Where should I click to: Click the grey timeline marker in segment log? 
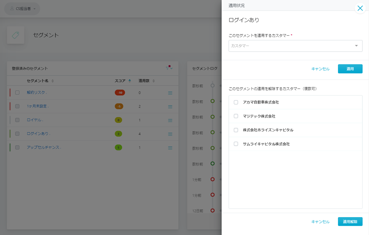(212, 85)
